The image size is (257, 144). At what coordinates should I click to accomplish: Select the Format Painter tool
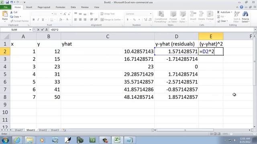point(19,21)
